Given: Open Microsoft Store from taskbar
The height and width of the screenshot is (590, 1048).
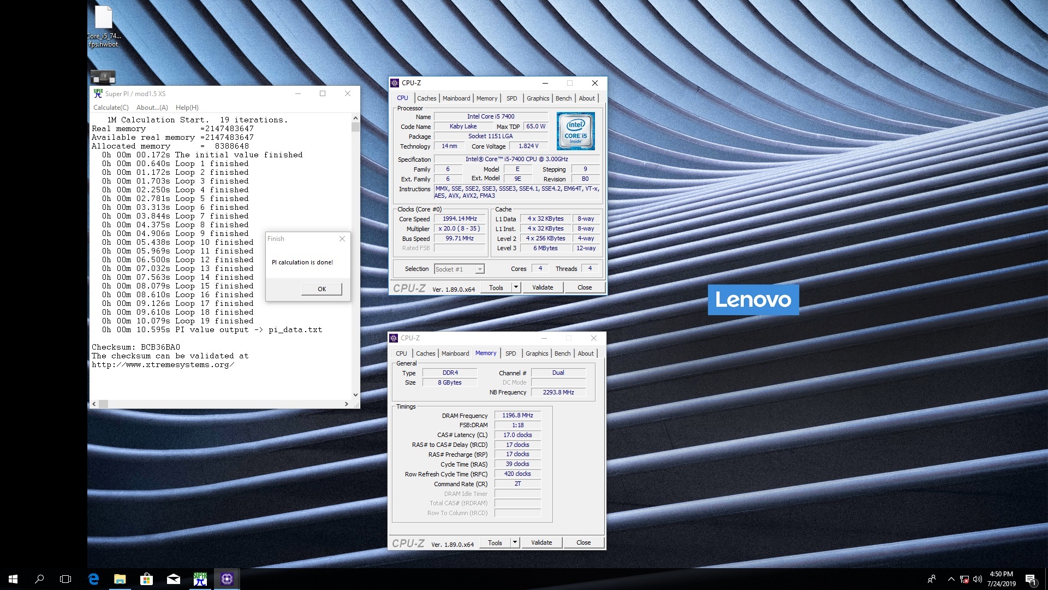Looking at the screenshot, I should 146,579.
